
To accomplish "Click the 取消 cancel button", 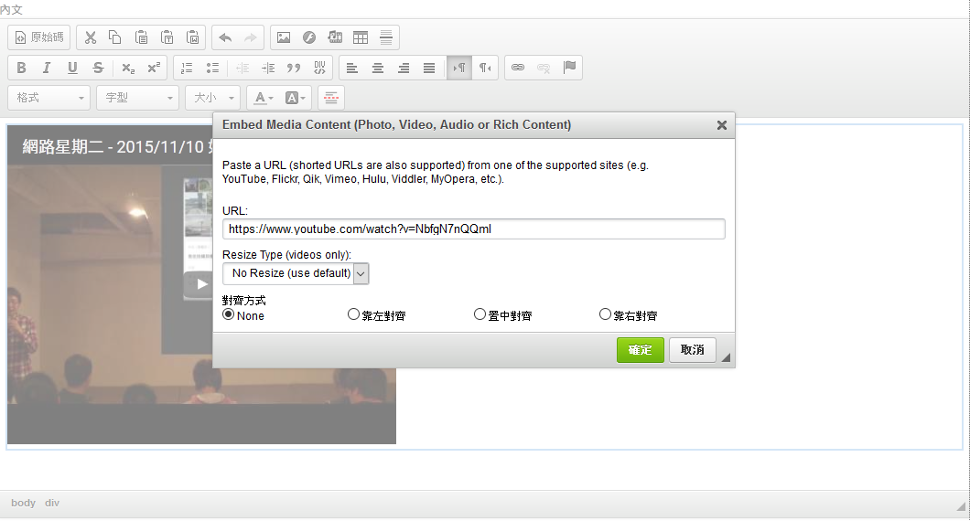I will (x=693, y=350).
